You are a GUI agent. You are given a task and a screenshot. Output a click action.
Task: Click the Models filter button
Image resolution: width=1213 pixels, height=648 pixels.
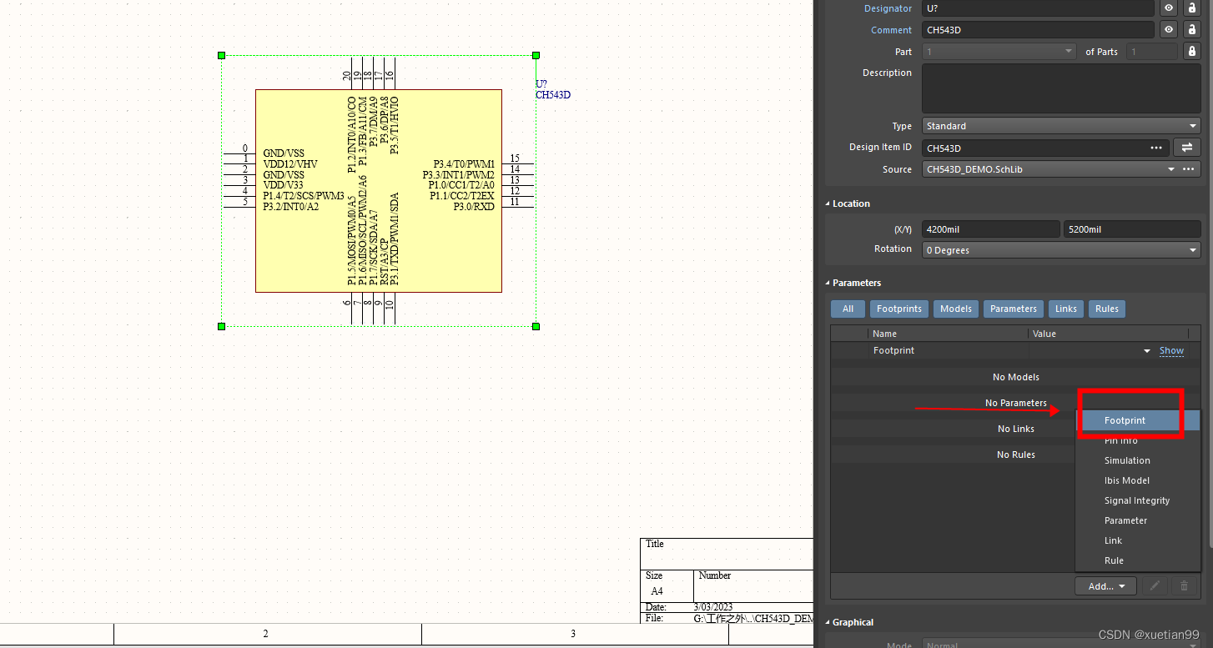pos(956,309)
